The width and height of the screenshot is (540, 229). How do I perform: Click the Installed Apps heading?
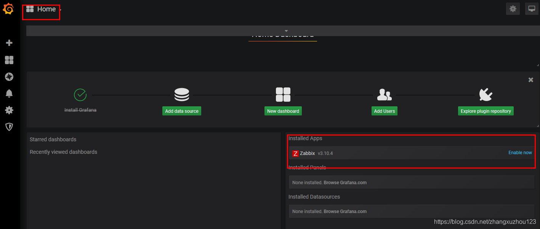click(305, 138)
